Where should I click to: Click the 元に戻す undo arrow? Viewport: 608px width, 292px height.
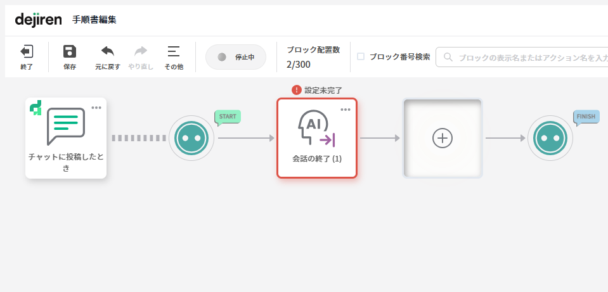pyautogui.click(x=108, y=52)
